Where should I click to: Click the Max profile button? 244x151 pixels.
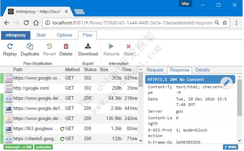(185, 3)
